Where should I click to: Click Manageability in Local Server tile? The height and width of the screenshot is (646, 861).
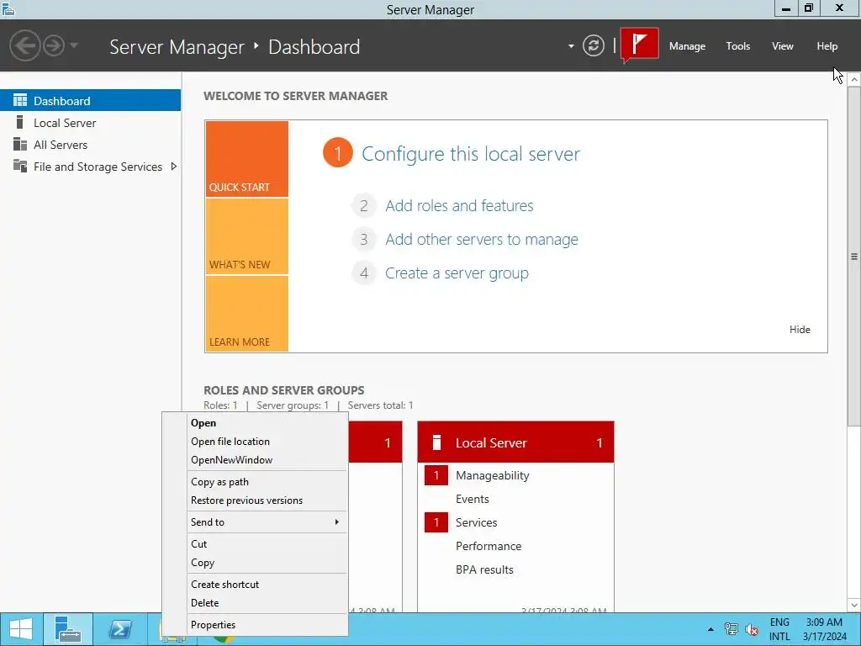point(492,476)
